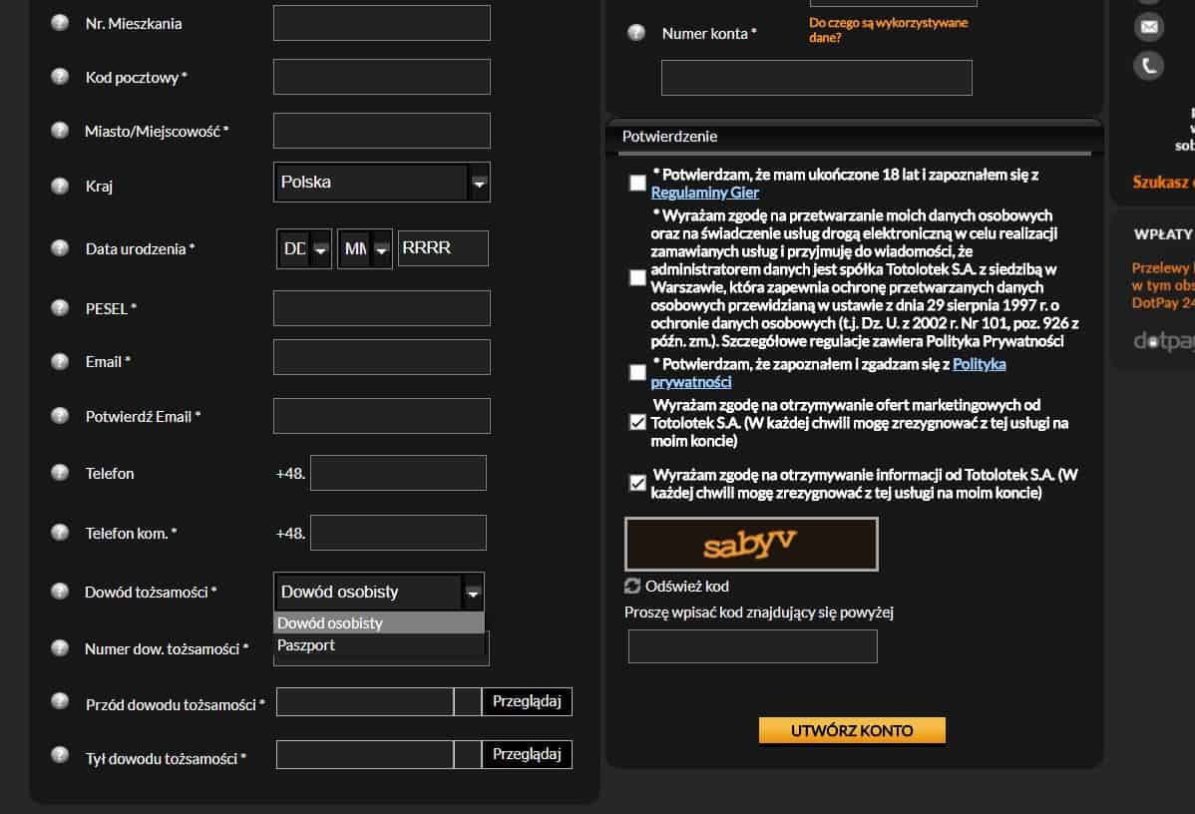The width and height of the screenshot is (1195, 814).
Task: Click the RRRR year input field
Action: click(x=443, y=248)
